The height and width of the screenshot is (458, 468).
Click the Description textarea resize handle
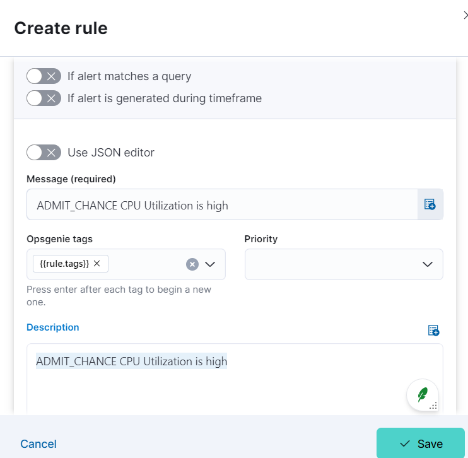coord(433,406)
